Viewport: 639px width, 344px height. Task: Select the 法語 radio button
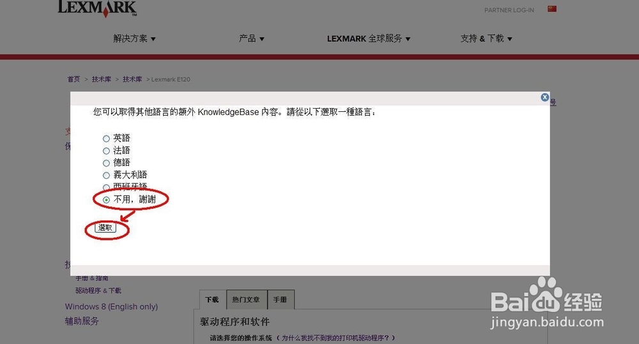(106, 151)
